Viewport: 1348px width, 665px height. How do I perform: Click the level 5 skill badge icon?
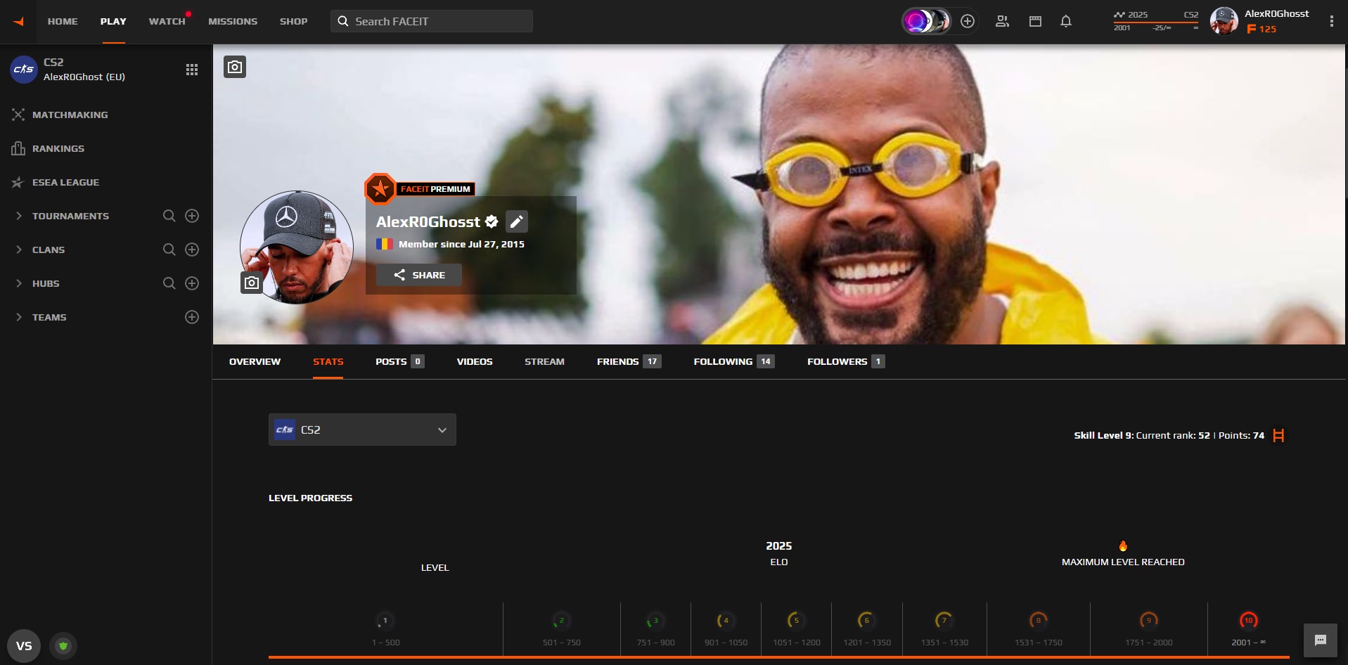pyautogui.click(x=796, y=620)
